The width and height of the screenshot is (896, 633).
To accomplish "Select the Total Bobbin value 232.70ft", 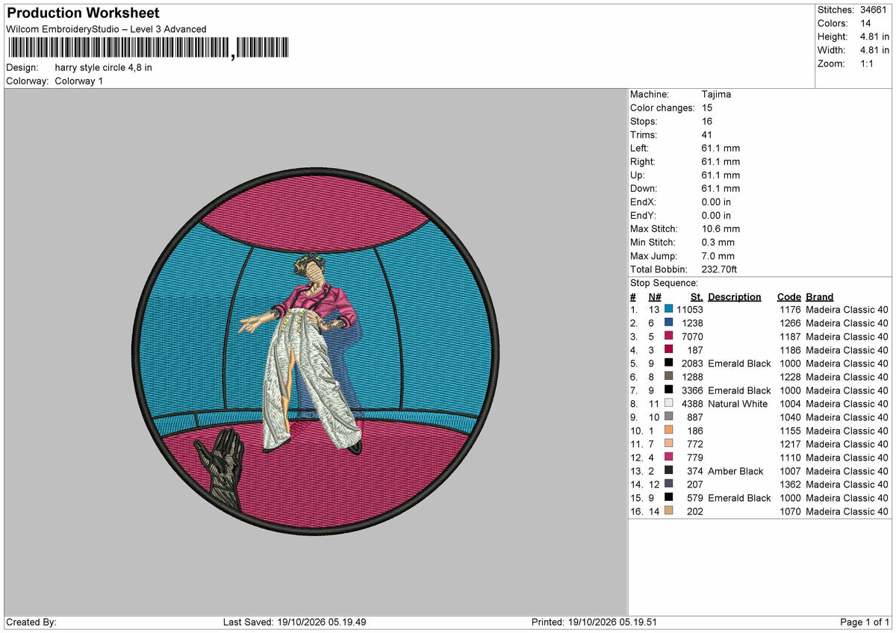I will [720, 269].
